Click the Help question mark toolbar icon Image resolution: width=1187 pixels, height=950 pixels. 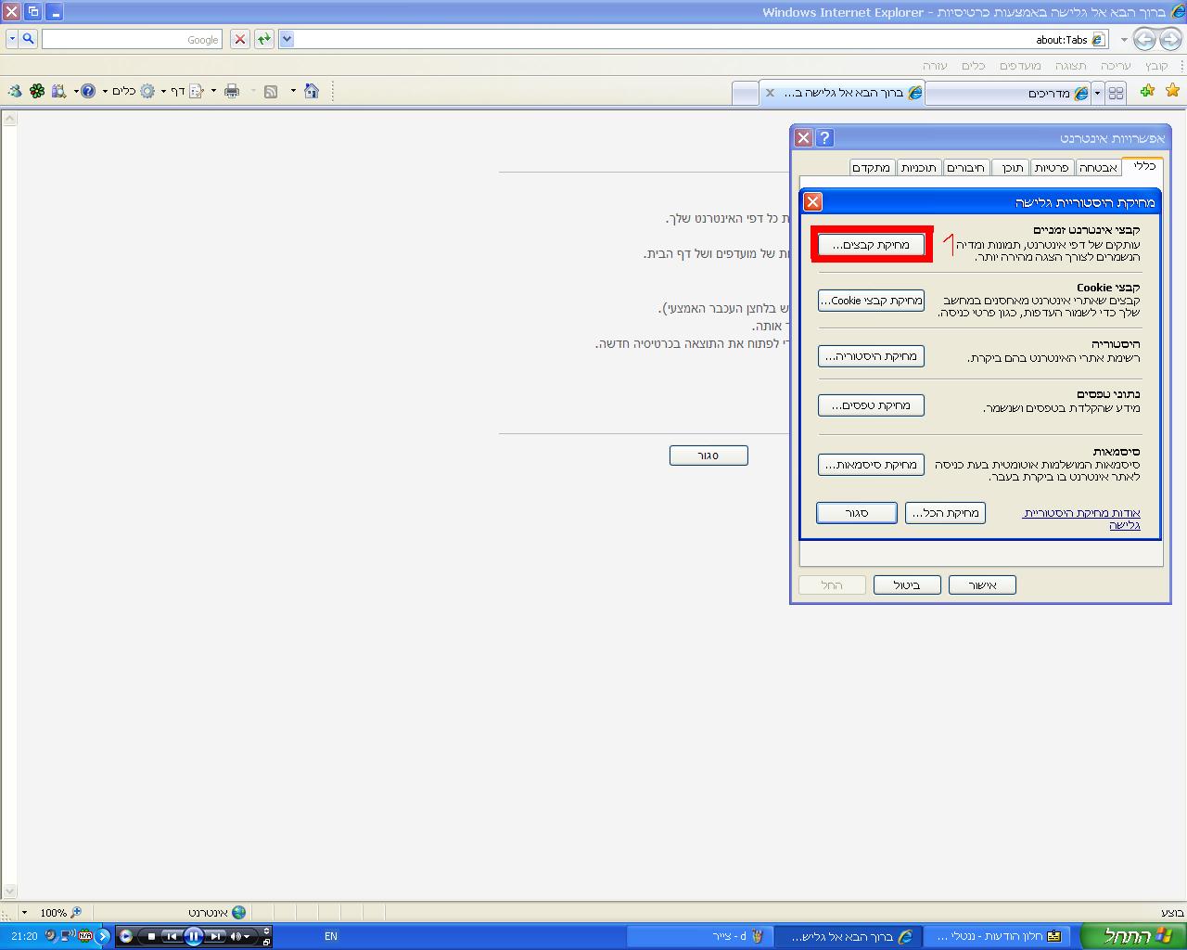pos(88,91)
